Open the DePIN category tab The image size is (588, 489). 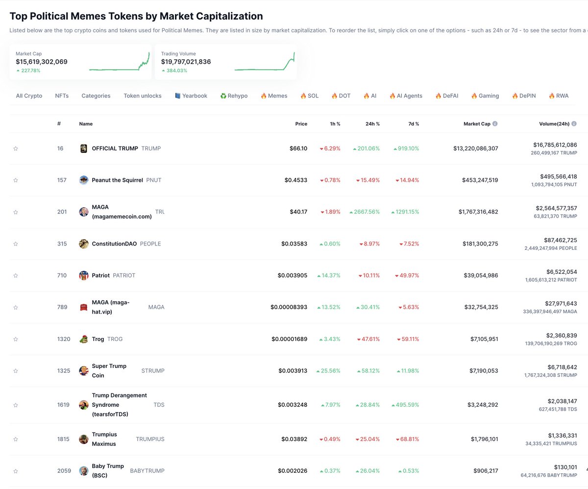click(x=524, y=96)
